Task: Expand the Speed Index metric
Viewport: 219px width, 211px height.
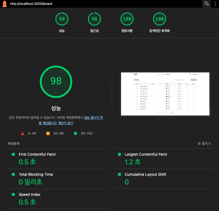Action: tap(58, 199)
